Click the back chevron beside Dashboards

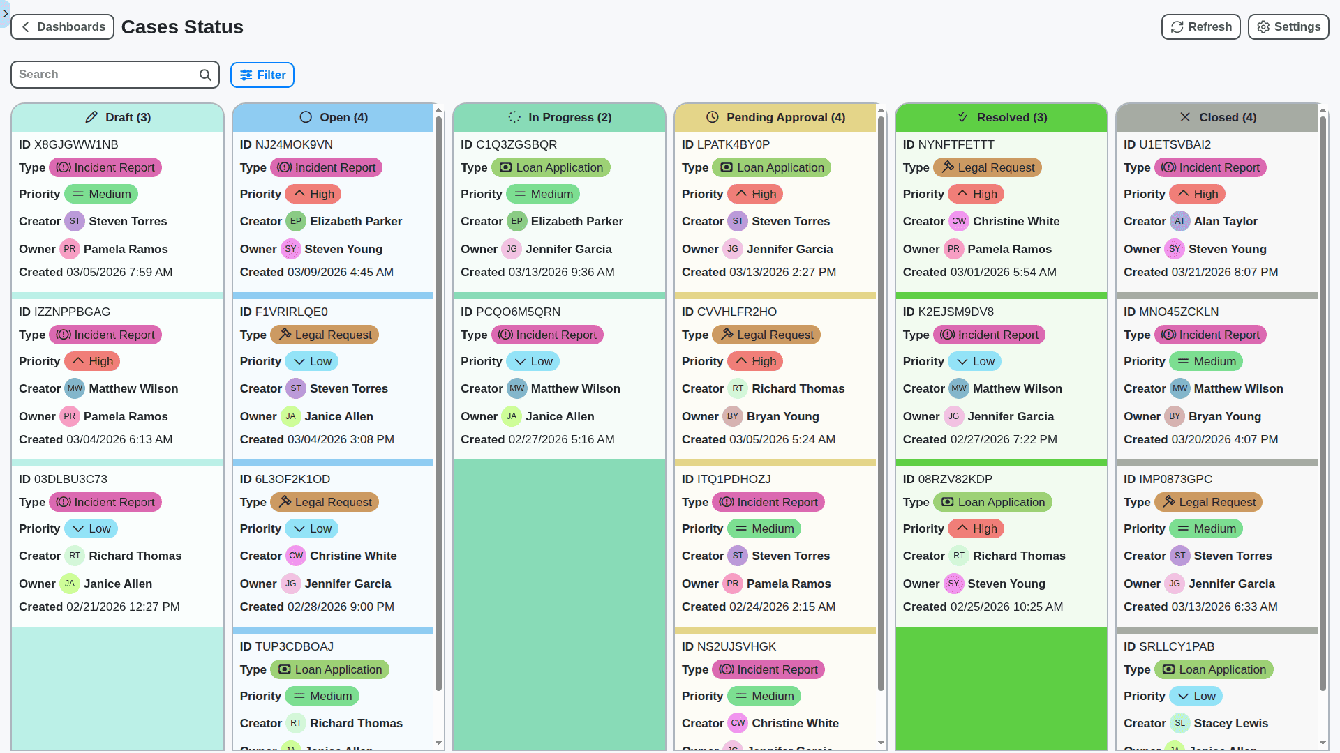coord(25,26)
